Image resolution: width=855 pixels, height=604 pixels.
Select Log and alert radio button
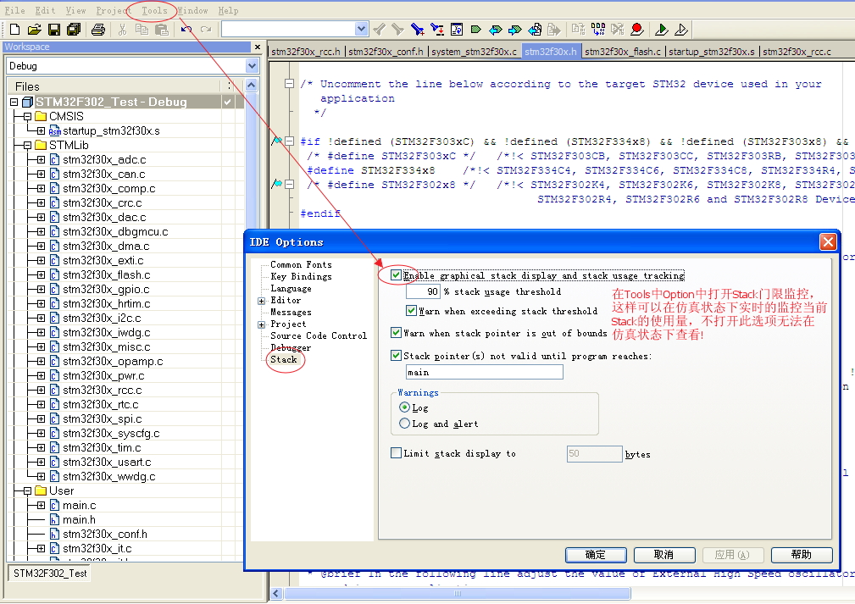click(404, 423)
